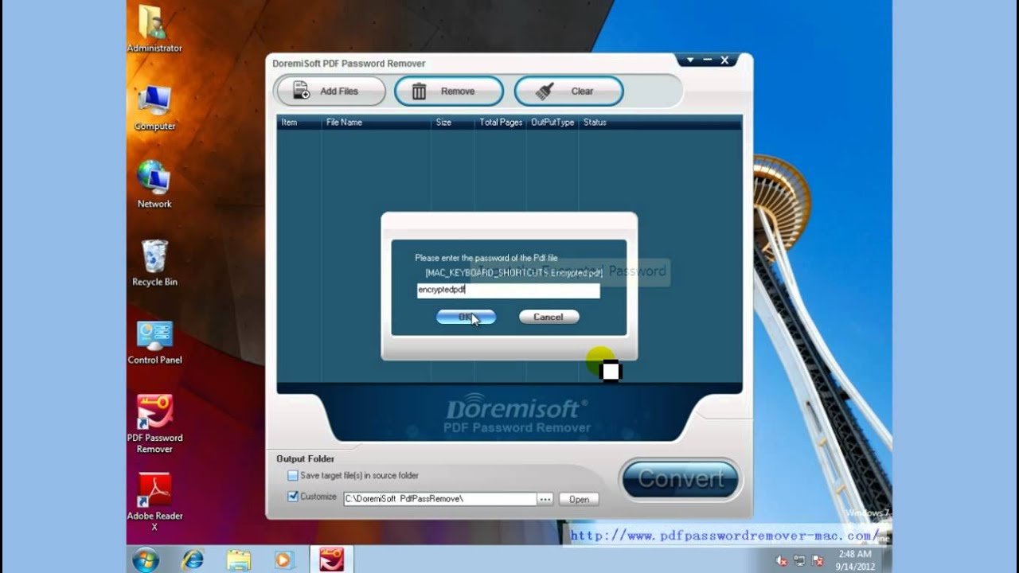Click the PDF Password Remover taskbar button
1019x573 pixels.
point(331,559)
